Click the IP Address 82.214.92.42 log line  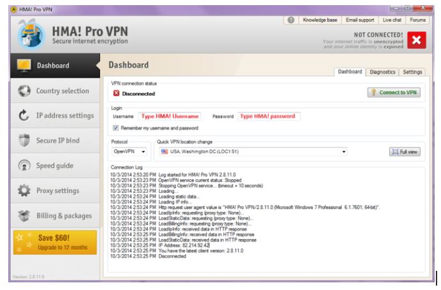(x=160, y=245)
